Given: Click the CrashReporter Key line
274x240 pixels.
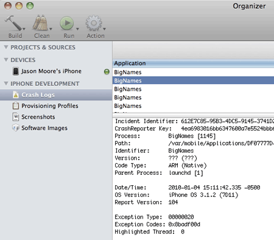Looking at the screenshot, I should pyautogui.click(x=194, y=129).
